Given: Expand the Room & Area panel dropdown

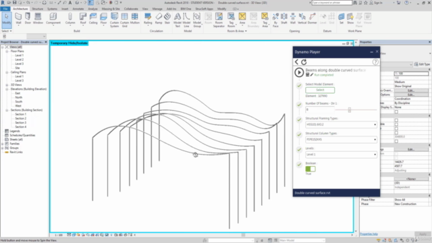Looking at the screenshot, I should (237, 31).
